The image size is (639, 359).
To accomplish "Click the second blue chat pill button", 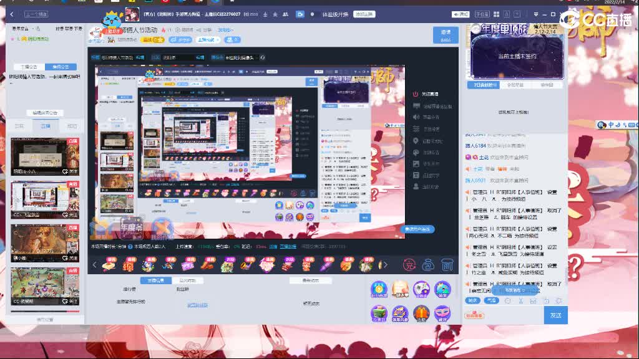I will tap(492, 300).
